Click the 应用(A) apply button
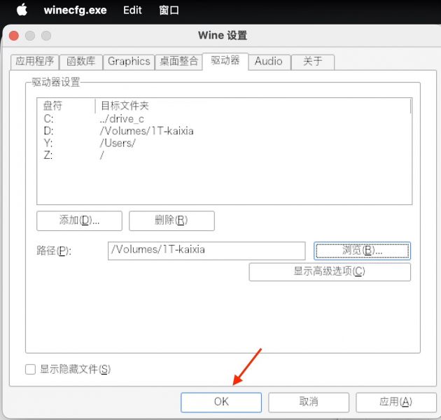Viewport: 441px width, 420px height. click(x=396, y=402)
